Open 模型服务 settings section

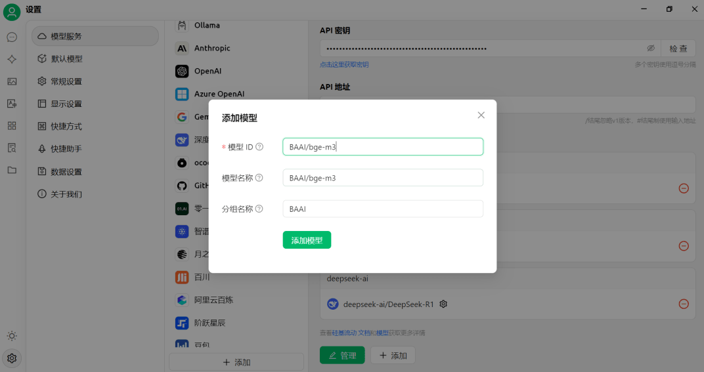[95, 36]
